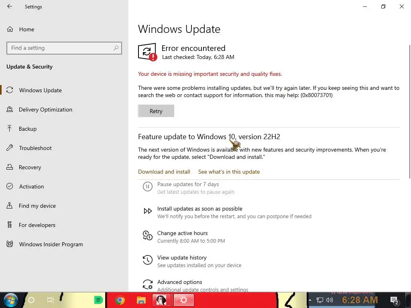
Task: Focus the Find a setting search box
Action: 64,48
